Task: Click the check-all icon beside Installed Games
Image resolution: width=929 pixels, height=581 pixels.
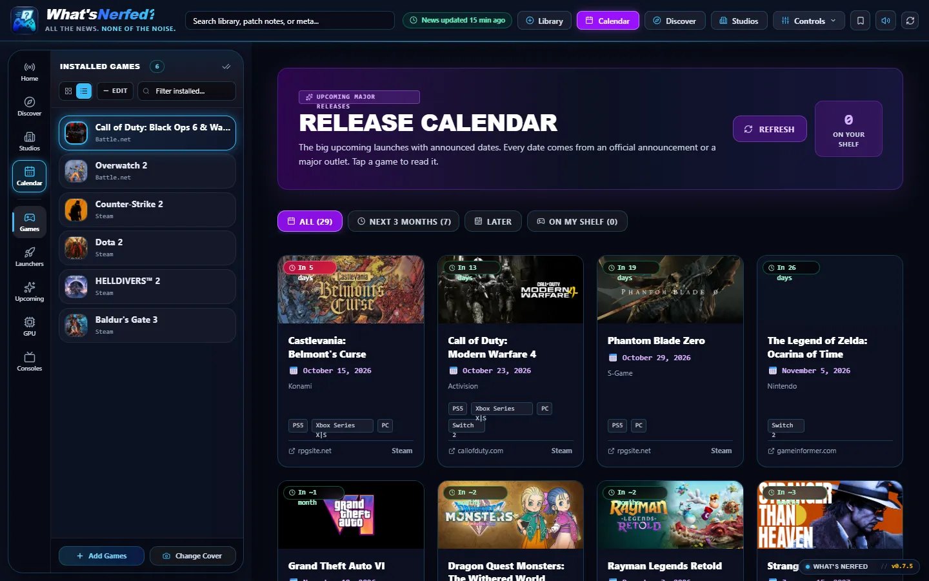Action: [x=226, y=66]
